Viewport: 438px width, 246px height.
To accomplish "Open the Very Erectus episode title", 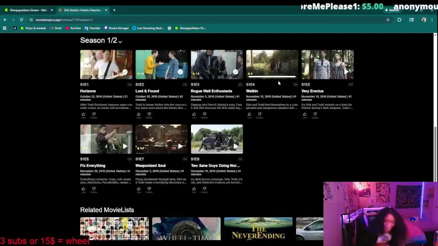I will click(x=312, y=91).
